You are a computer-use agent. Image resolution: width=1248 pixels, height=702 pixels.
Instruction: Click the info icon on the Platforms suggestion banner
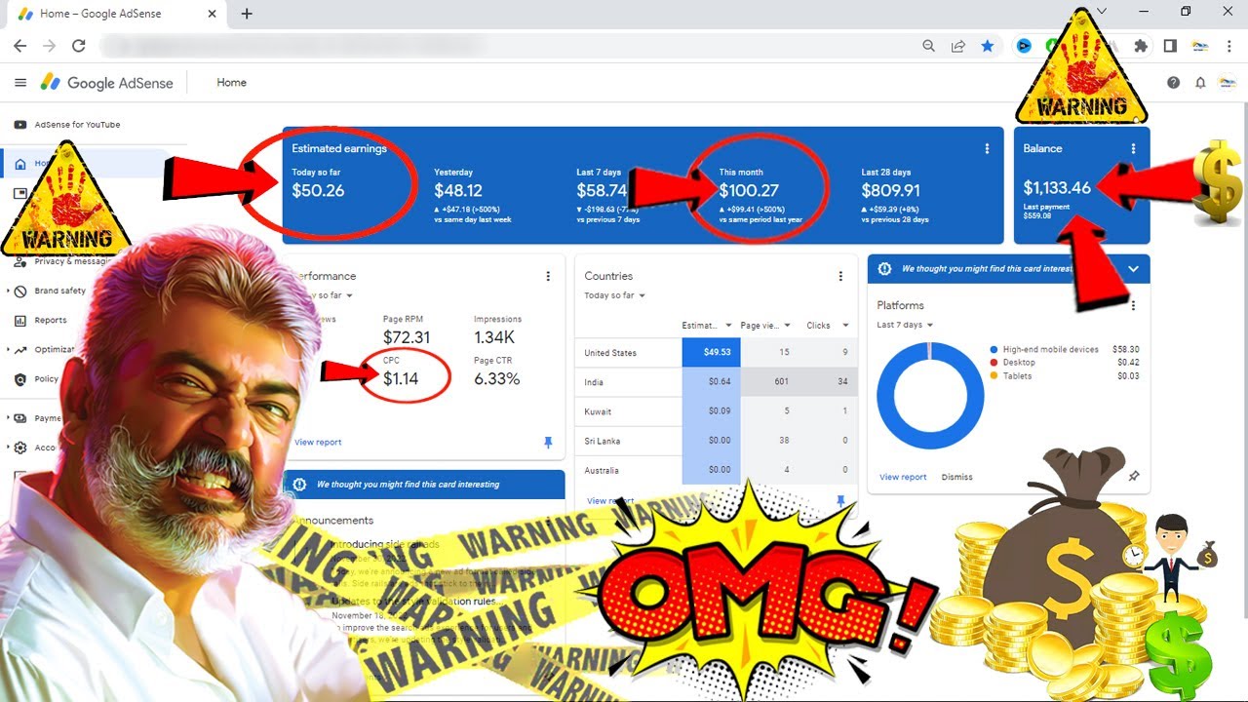click(885, 269)
